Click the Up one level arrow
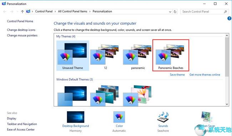Image resolution: width=232 pixels, height=136 pixels. (22, 11)
